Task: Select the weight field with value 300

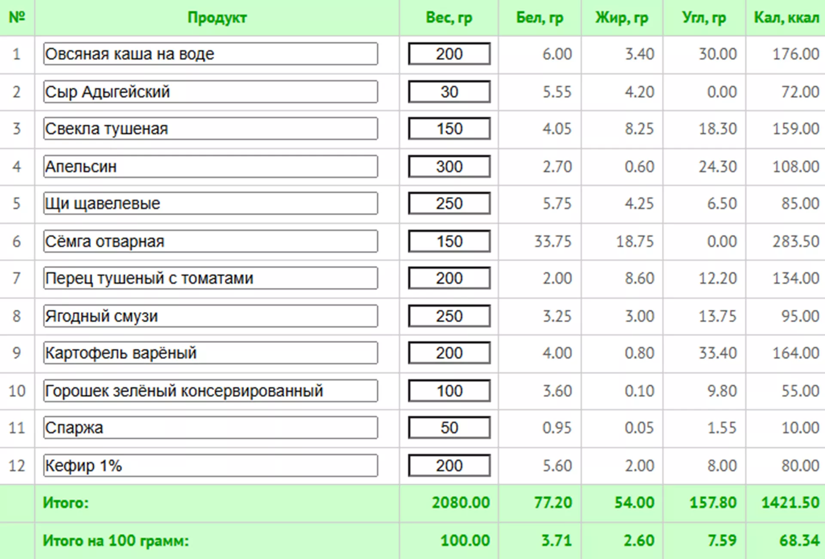Action: tap(449, 166)
